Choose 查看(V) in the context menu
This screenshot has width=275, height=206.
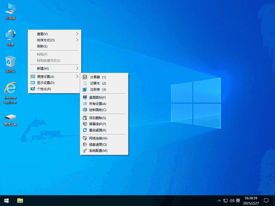pos(54,34)
